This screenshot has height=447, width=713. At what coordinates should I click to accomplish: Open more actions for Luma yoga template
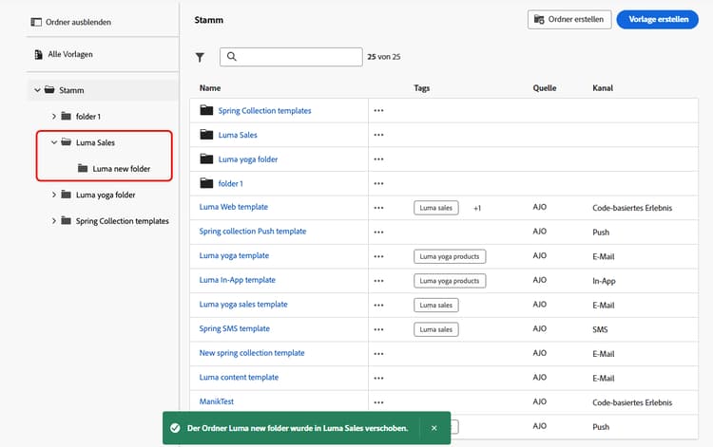click(x=378, y=256)
